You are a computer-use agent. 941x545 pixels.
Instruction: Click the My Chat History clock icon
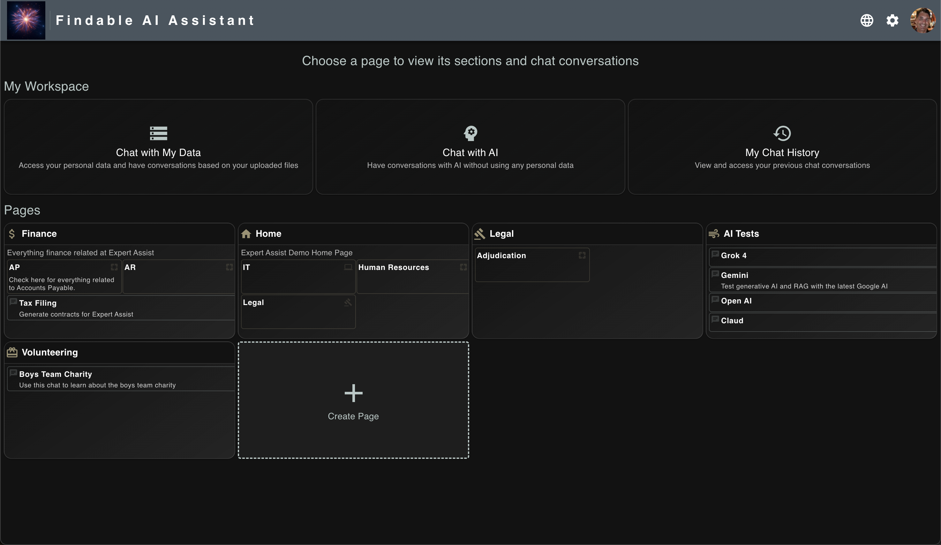(x=782, y=133)
